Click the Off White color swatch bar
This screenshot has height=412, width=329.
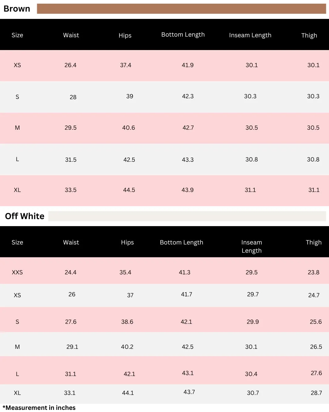click(x=187, y=216)
